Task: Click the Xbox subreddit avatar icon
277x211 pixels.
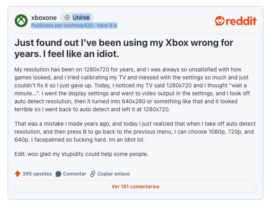Action: (x=21, y=21)
